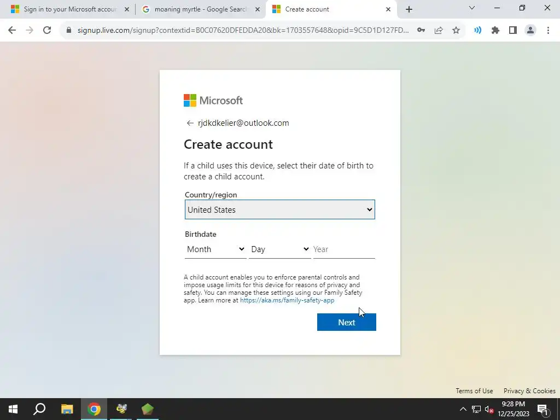The image size is (560, 420).
Task: Share this page via share icon
Action: coord(439,31)
